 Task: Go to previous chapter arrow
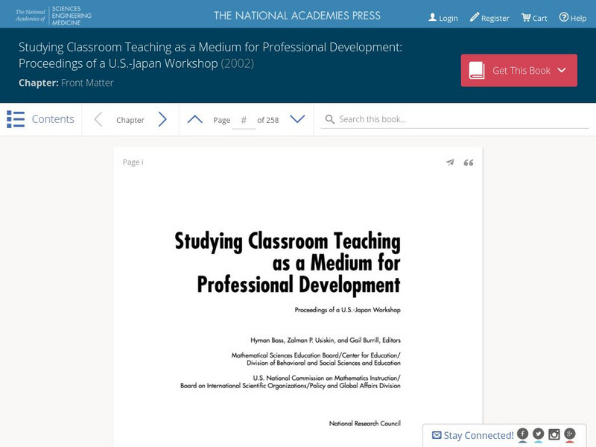click(x=98, y=119)
